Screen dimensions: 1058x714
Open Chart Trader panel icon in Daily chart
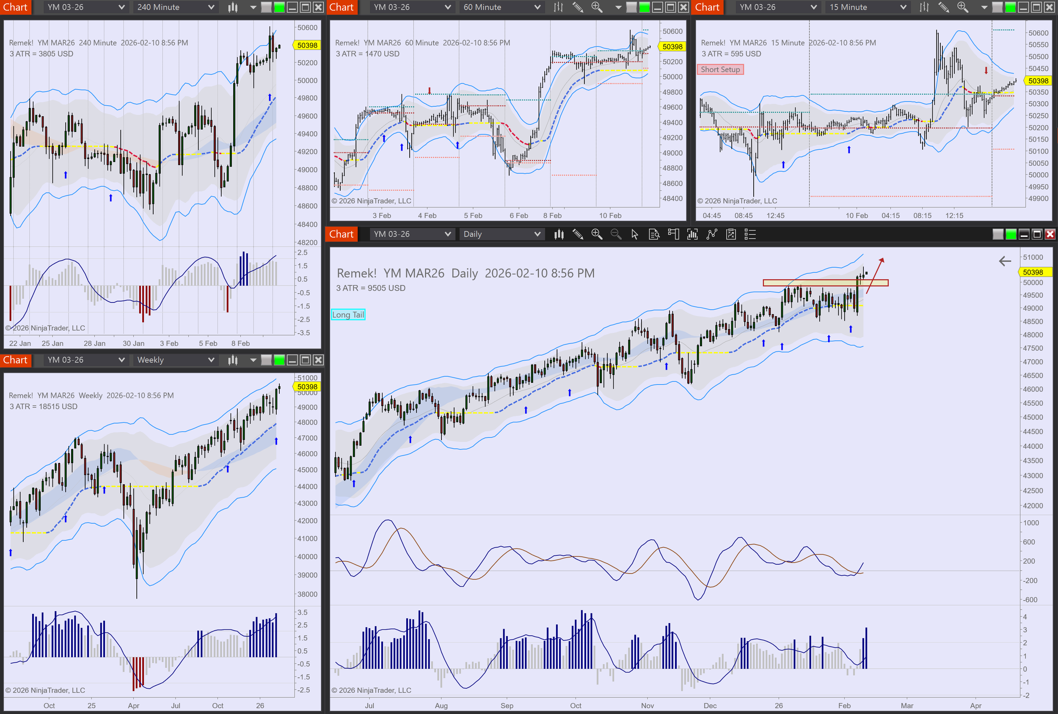pyautogui.click(x=673, y=234)
